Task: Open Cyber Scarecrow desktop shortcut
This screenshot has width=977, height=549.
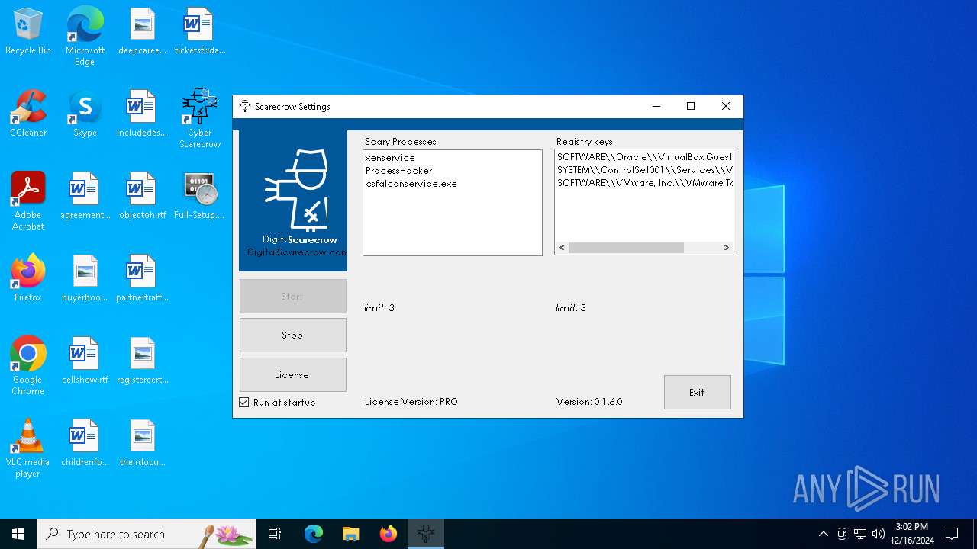Action: [199, 118]
